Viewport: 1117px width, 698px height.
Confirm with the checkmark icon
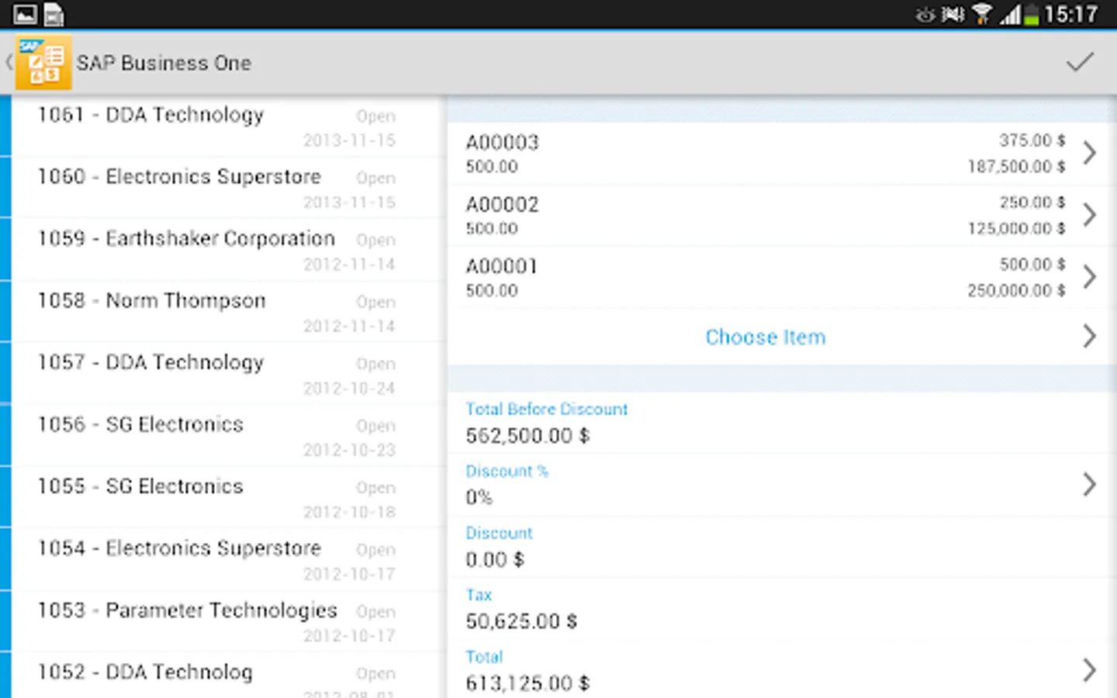tap(1079, 62)
